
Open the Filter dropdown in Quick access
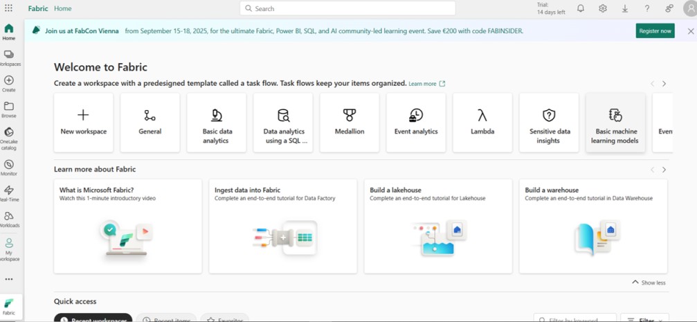click(x=644, y=320)
